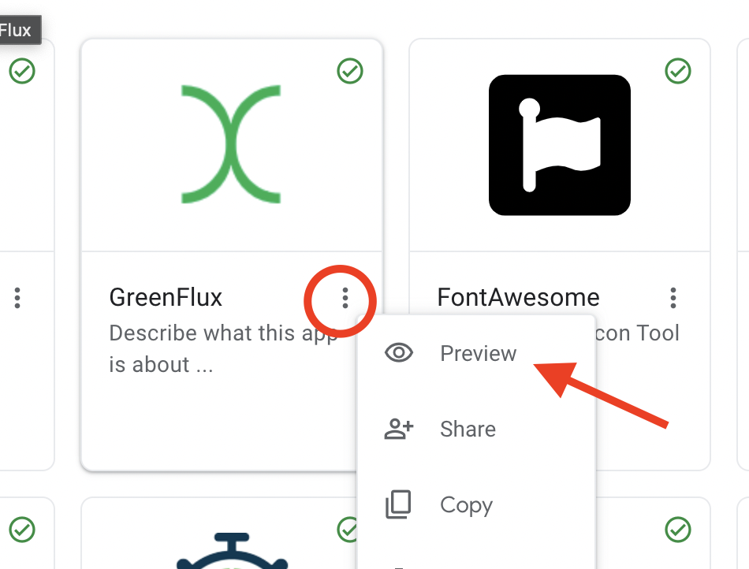The width and height of the screenshot is (749, 569).
Task: Click the Share person-plus icon
Action: [399, 429]
